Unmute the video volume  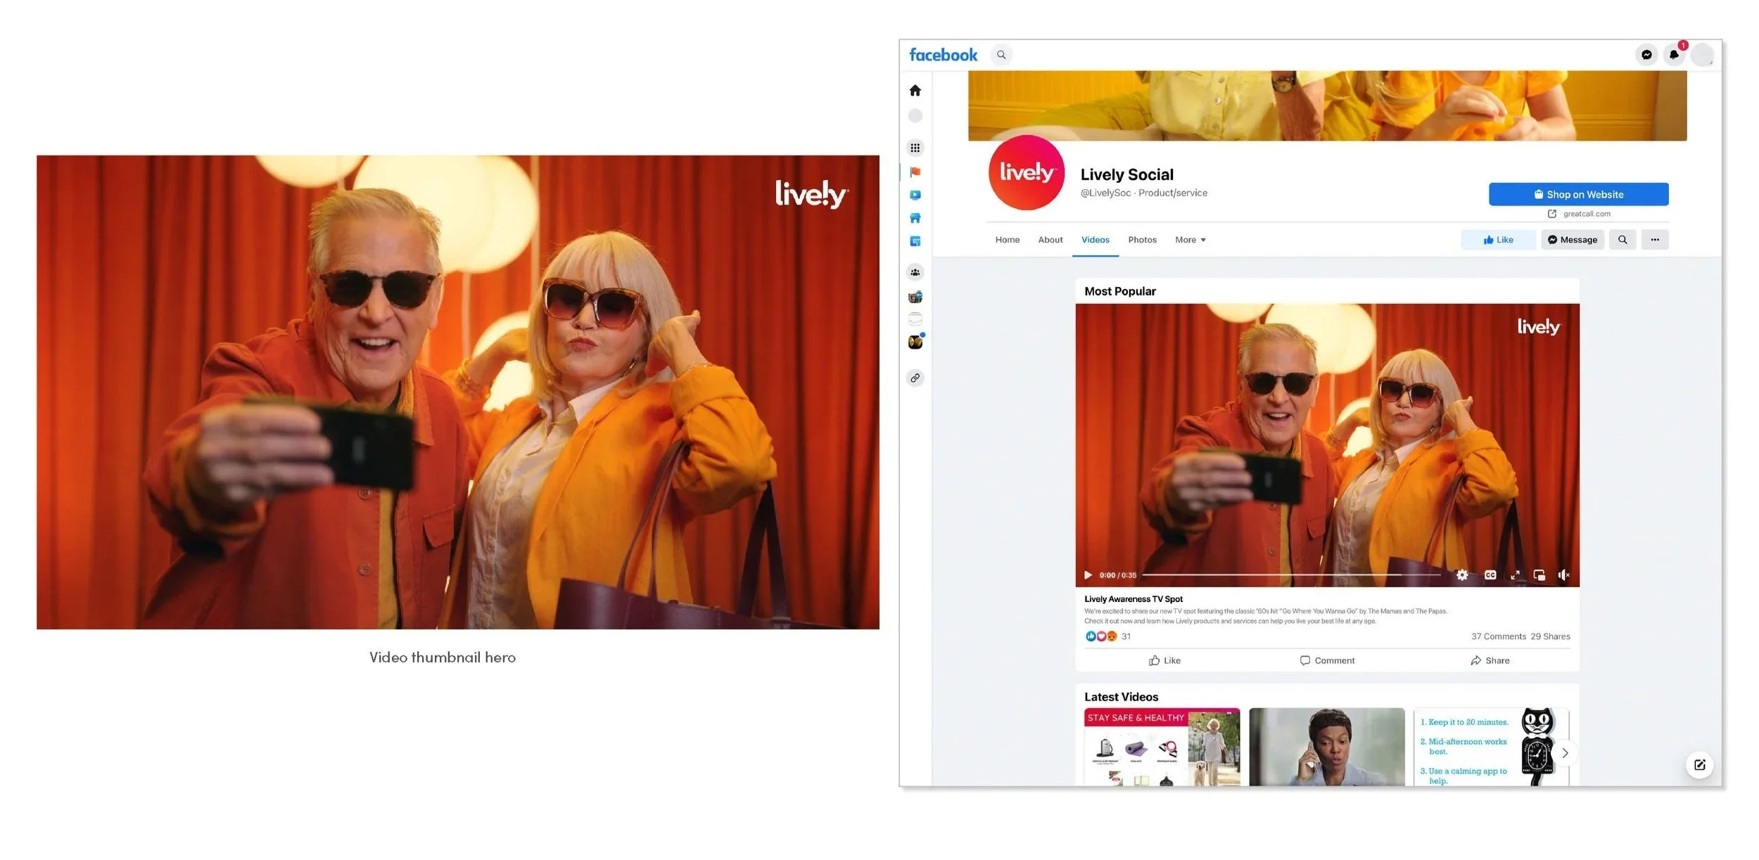click(1563, 575)
